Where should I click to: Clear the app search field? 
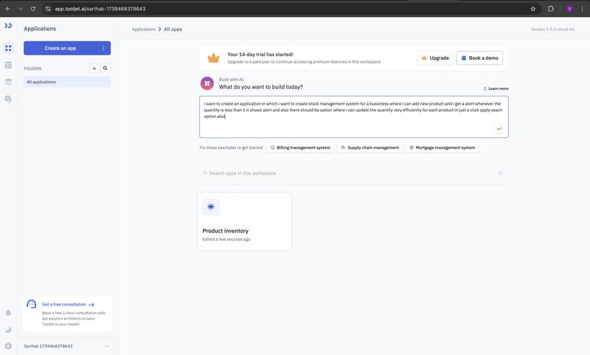point(500,173)
